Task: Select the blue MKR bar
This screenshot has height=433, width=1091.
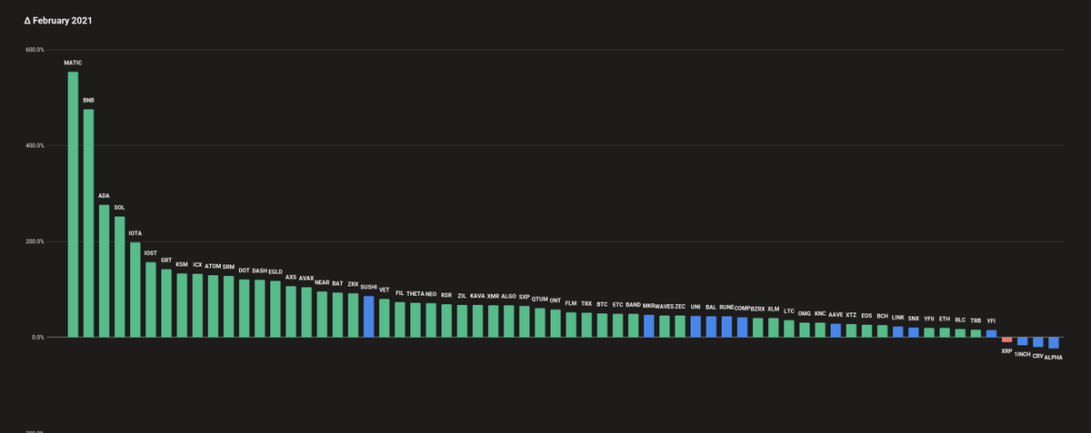Action: (x=648, y=326)
